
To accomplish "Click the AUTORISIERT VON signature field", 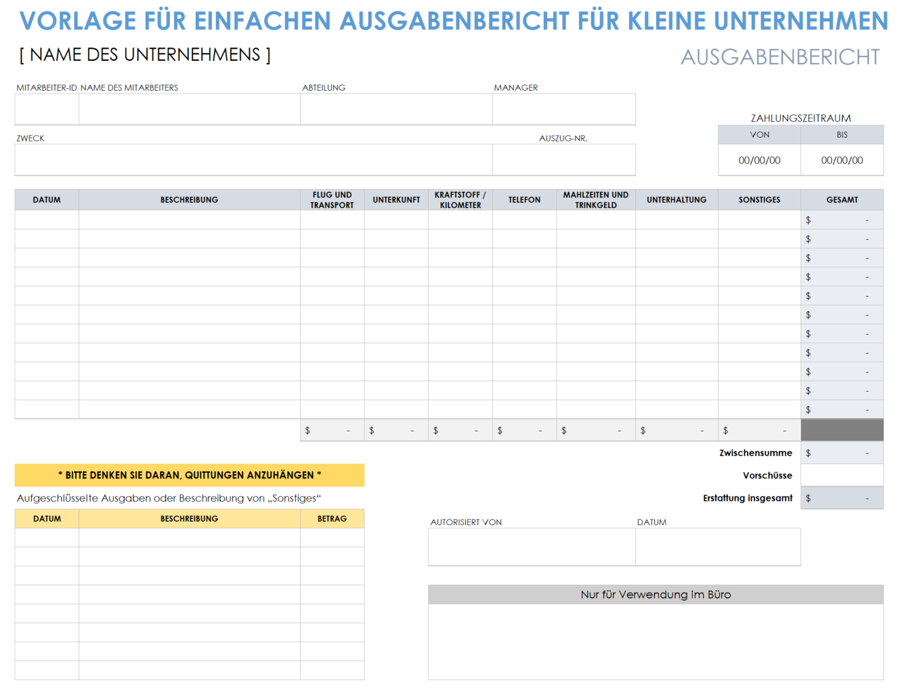I will pos(532,547).
